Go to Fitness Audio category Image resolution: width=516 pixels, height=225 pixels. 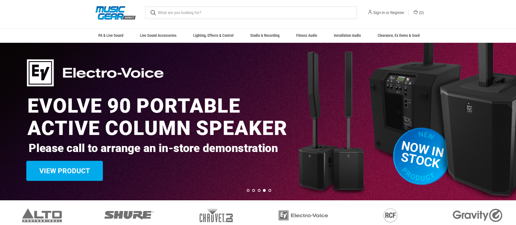pyautogui.click(x=307, y=35)
